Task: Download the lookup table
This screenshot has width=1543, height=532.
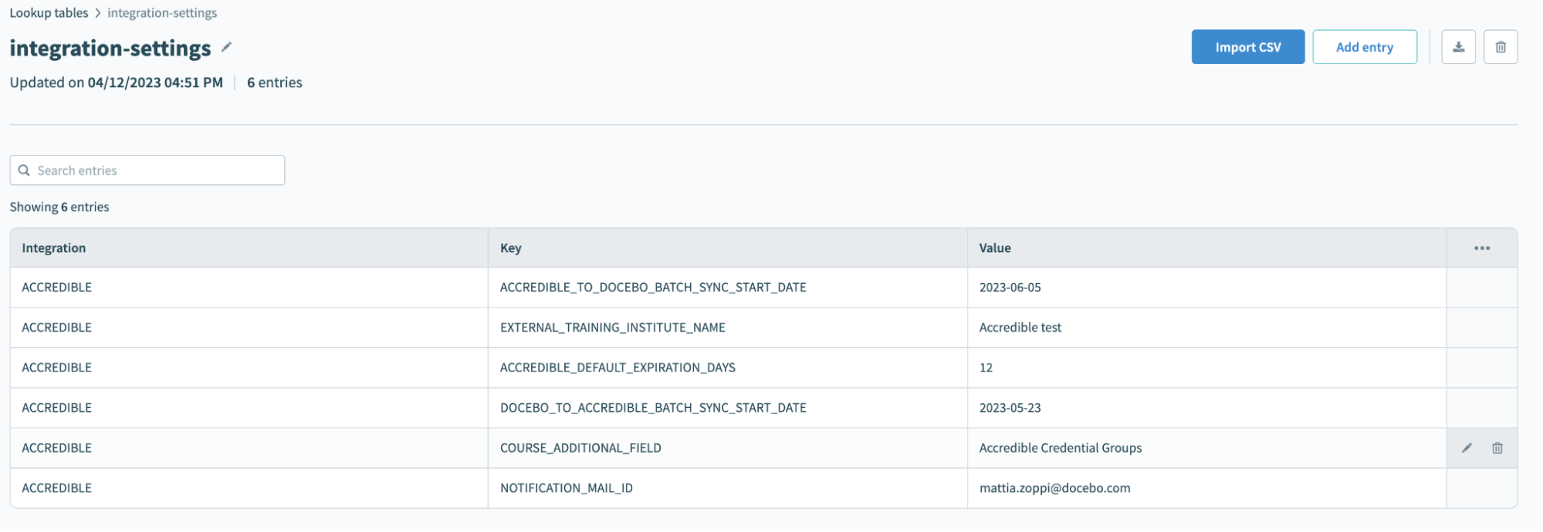Action: 1458,47
